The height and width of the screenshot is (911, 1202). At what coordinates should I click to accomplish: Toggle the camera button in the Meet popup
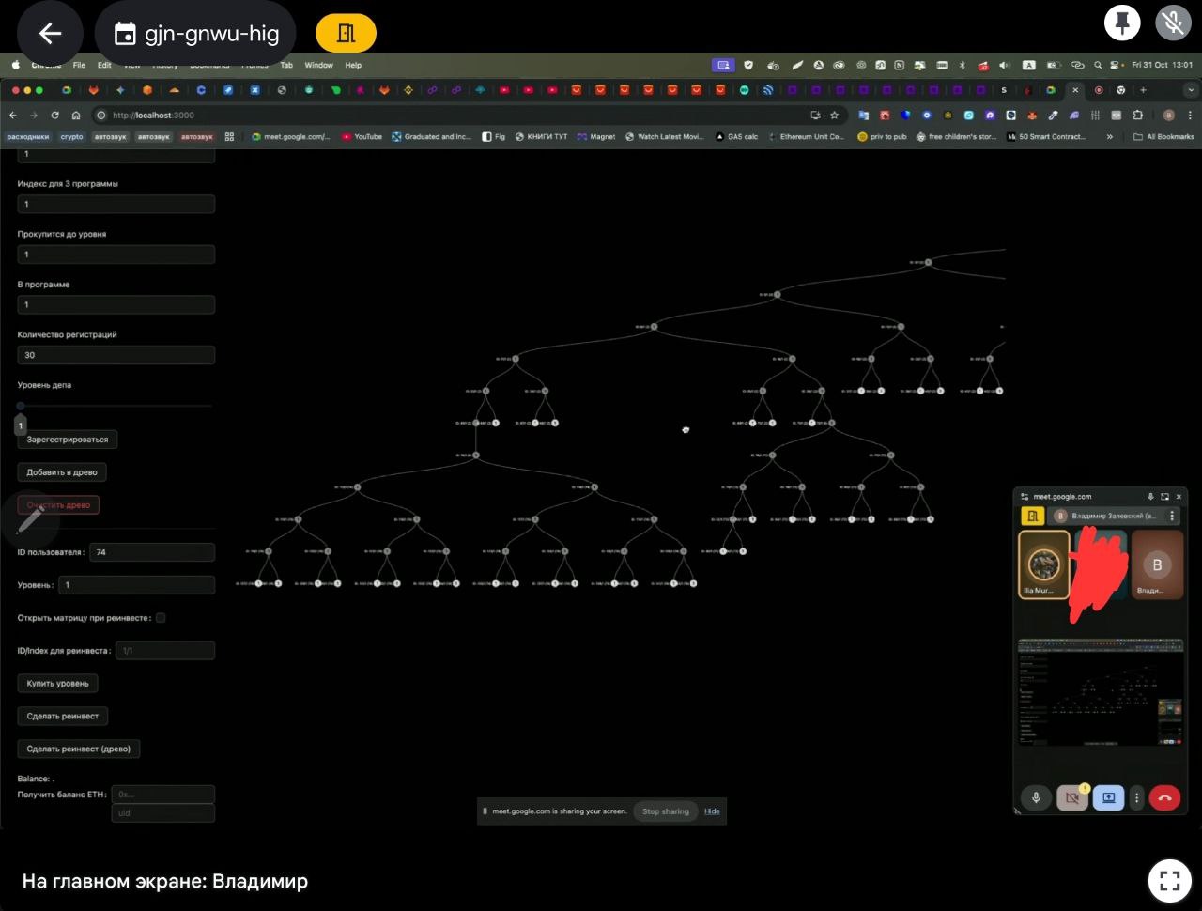tap(1071, 797)
